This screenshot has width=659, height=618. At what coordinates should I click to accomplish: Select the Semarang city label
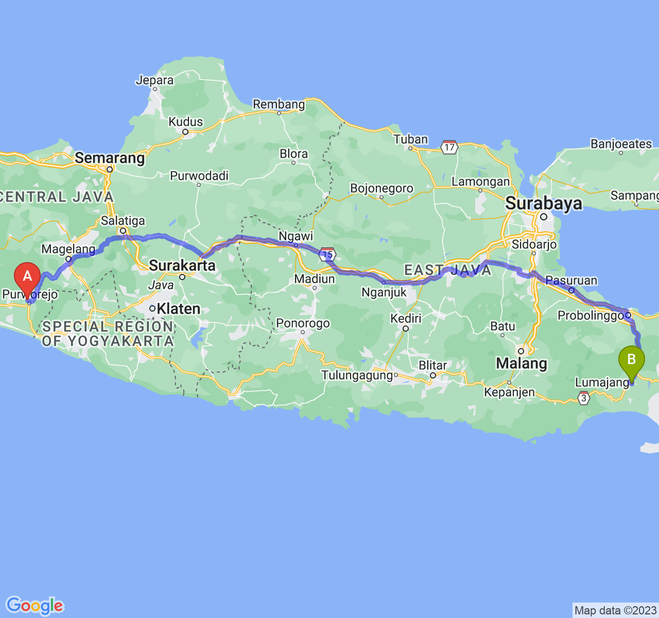[110, 158]
